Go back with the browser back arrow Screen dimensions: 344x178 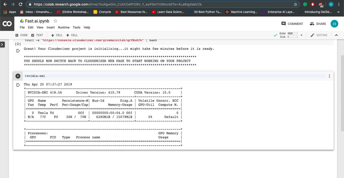(x=5, y=5)
